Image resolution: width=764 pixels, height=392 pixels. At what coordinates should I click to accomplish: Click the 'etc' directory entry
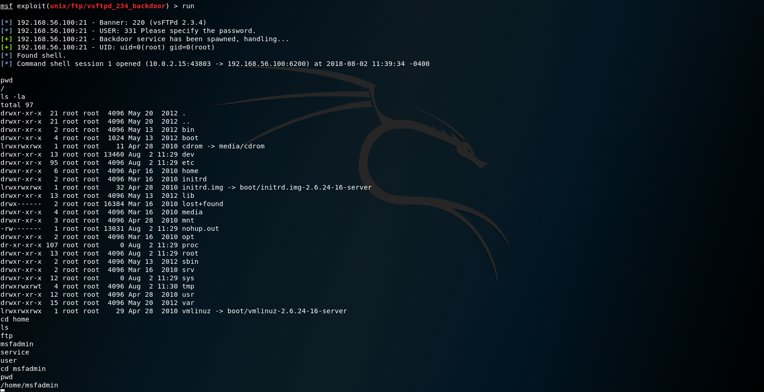pyautogui.click(x=188, y=163)
